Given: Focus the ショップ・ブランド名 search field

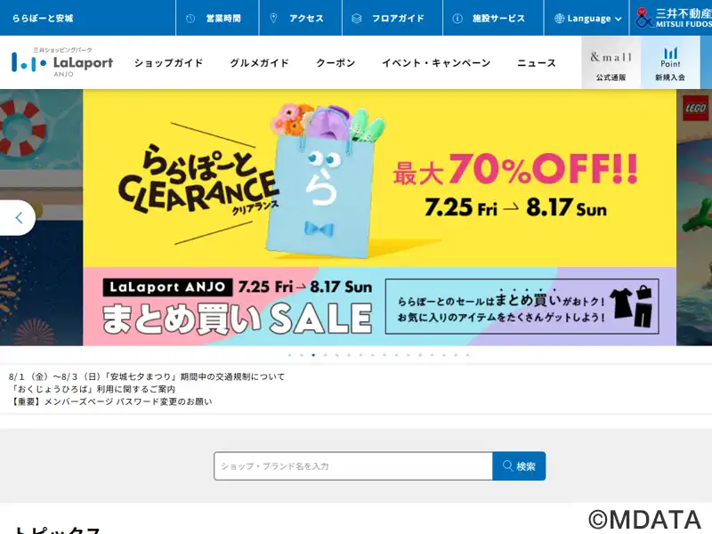Looking at the screenshot, I should tap(353, 465).
